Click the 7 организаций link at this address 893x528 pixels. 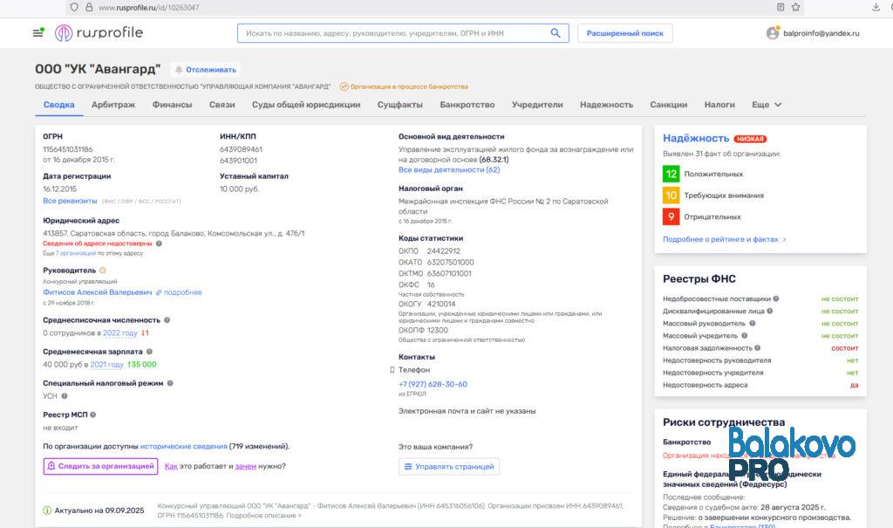point(76,253)
